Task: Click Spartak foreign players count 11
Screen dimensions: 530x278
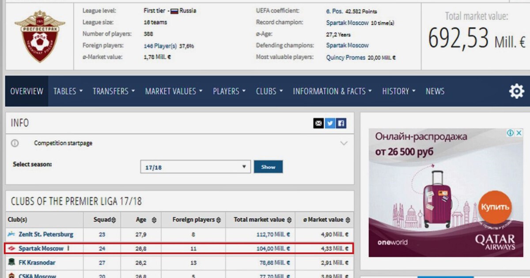Action: [193, 248]
